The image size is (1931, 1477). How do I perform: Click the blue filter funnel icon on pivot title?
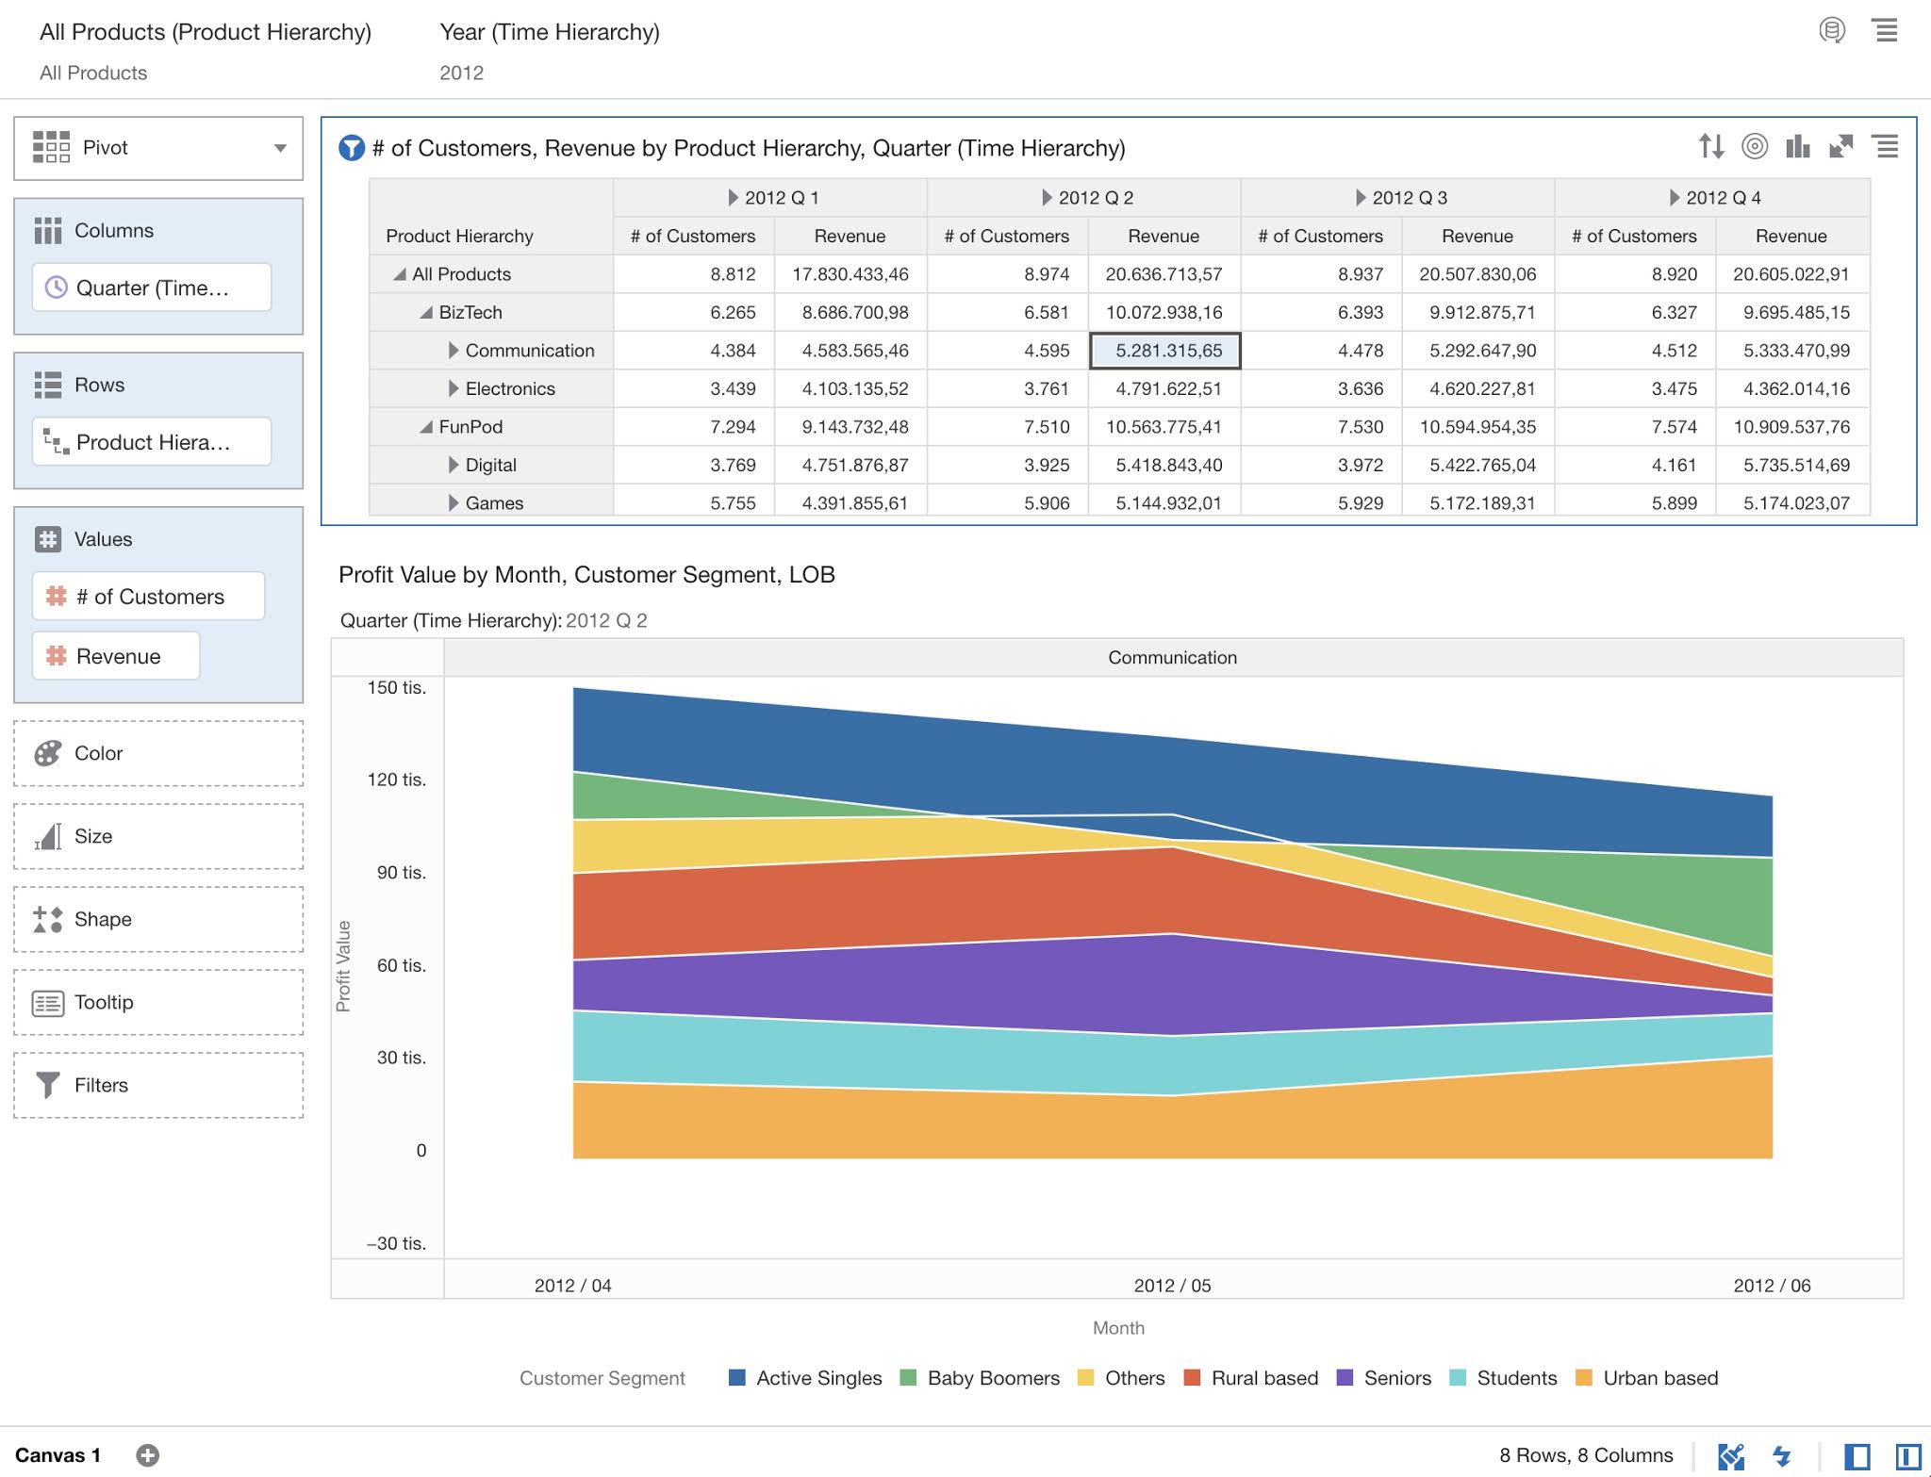click(352, 148)
